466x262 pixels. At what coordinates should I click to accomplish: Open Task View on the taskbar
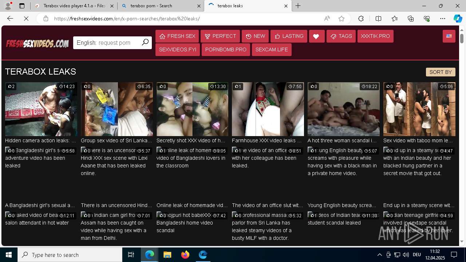[x=131, y=255]
